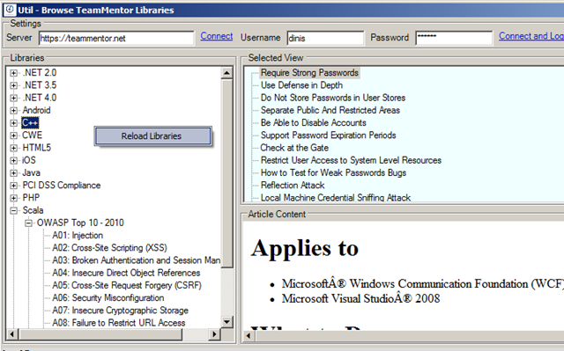Select the .NET 4.0 library
The height and width of the screenshot is (351, 564).
click(40, 98)
